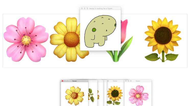Click the pixelated sunflower in flower window
This screenshot has width=189, height=106.
pos(114,95)
